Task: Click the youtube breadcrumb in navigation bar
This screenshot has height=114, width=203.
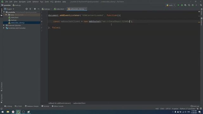Action: 6,5
